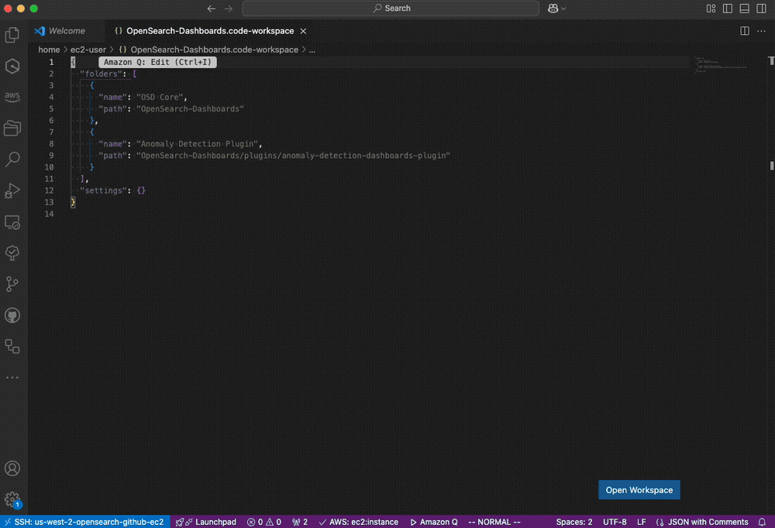Screen dimensions: 775x528
Task: Go back using the left arrow
Action: 212,9
